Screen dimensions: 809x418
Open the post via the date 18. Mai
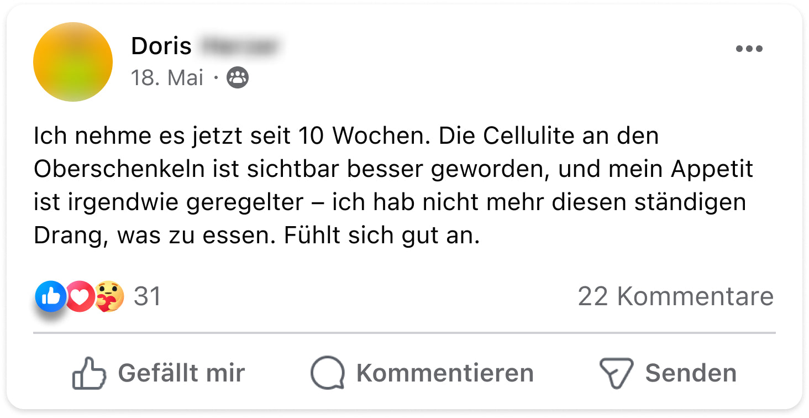[x=167, y=78]
